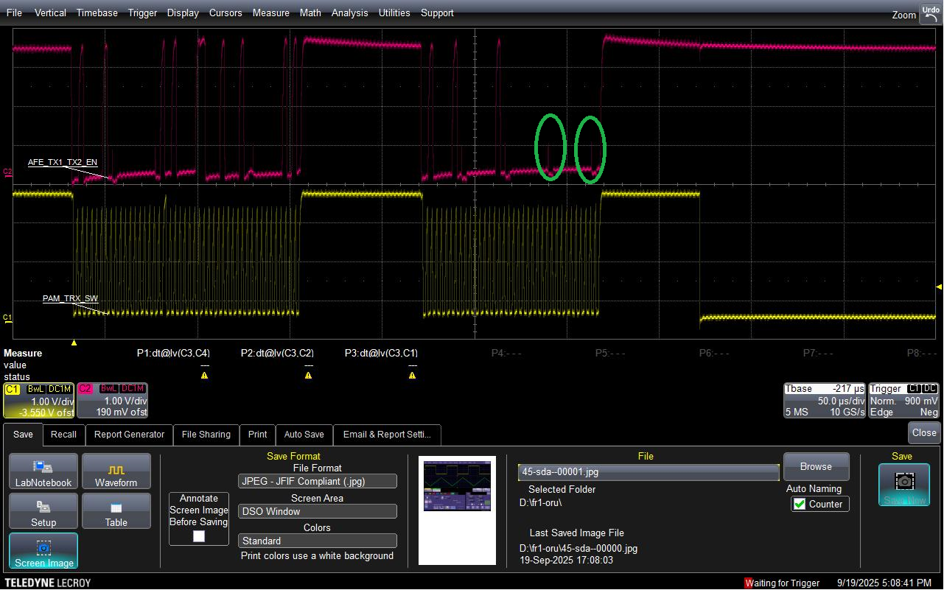This screenshot has width=944, height=590.
Task: Toggle the Auto Naming Counter checkbox
Action: [x=800, y=505]
